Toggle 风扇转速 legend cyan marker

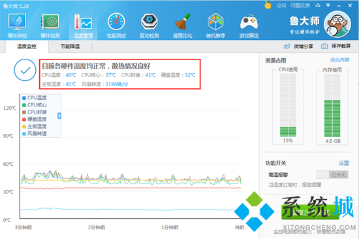pyautogui.click(x=24, y=134)
